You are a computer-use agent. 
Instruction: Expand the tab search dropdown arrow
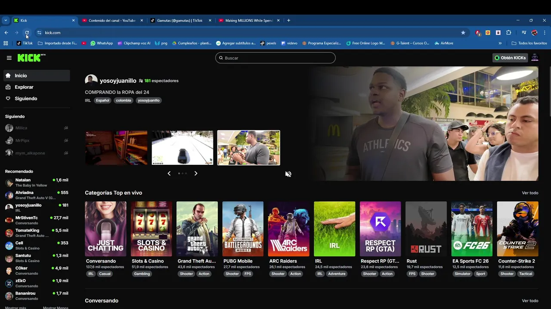(6, 20)
